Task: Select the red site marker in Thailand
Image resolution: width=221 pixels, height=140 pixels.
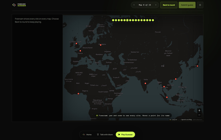Action: pos(164,87)
